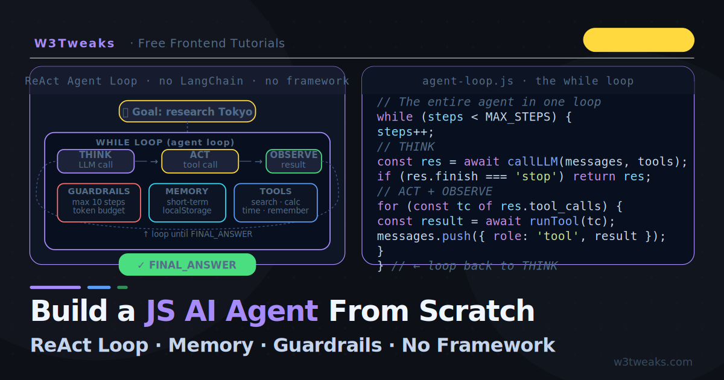Click the 'WHILE LOOP (agent loop)' label
The width and height of the screenshot is (724, 380).
click(165, 142)
